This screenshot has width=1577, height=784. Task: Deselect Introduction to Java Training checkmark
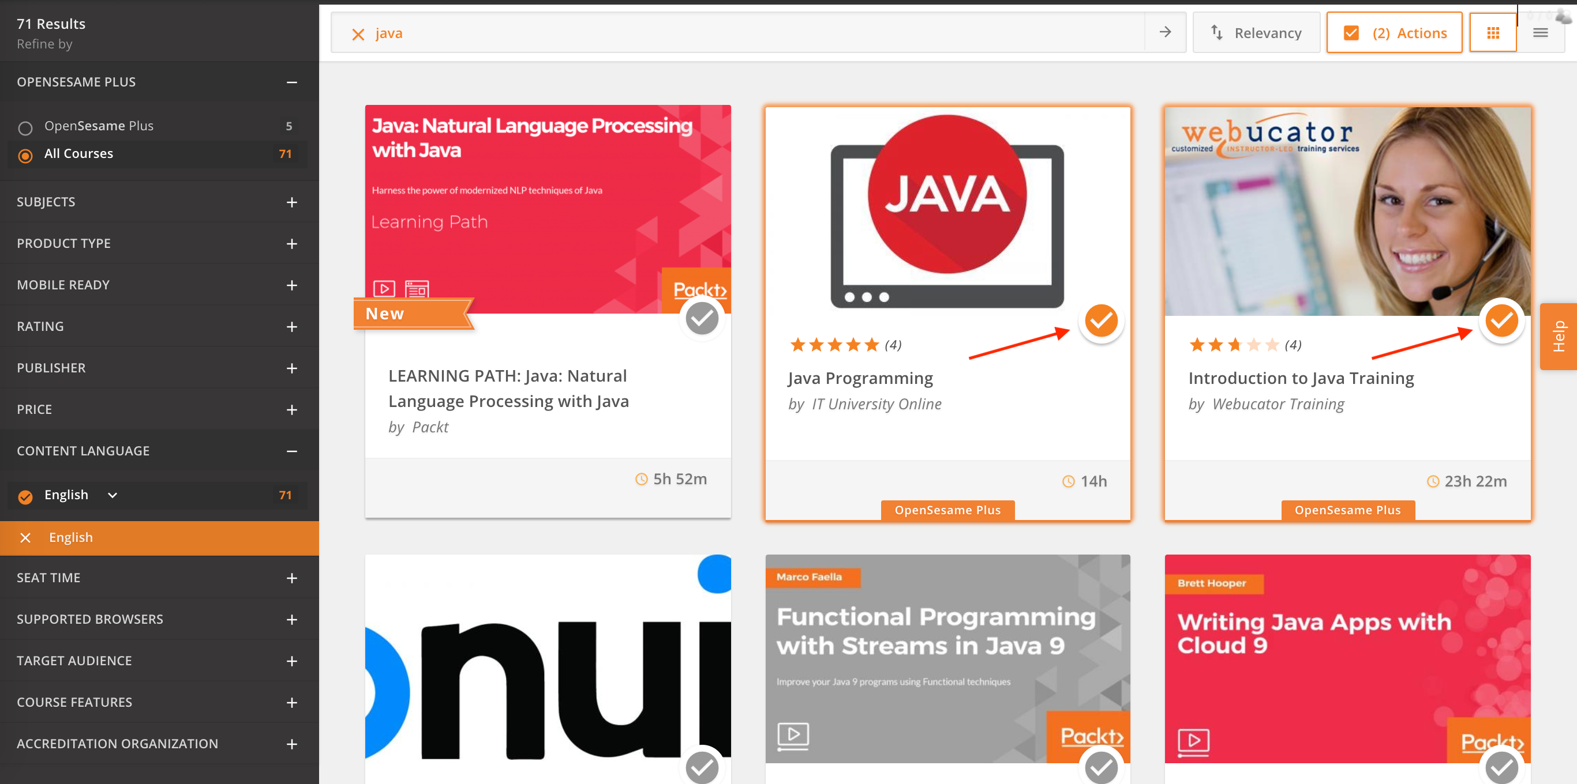coord(1501,321)
